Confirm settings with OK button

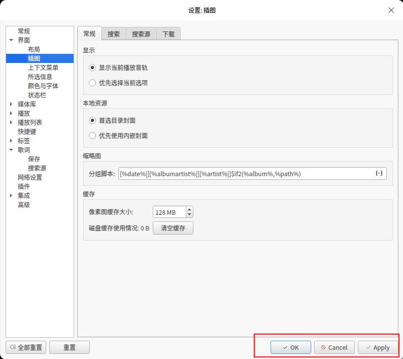click(x=291, y=347)
